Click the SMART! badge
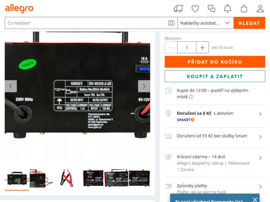The image size is (270, 202). tap(186, 120)
